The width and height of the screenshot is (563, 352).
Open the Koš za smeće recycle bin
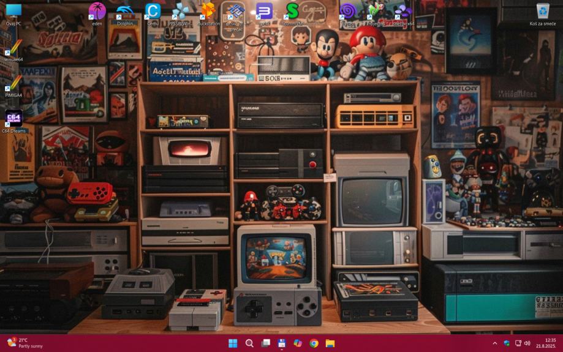[543, 14]
